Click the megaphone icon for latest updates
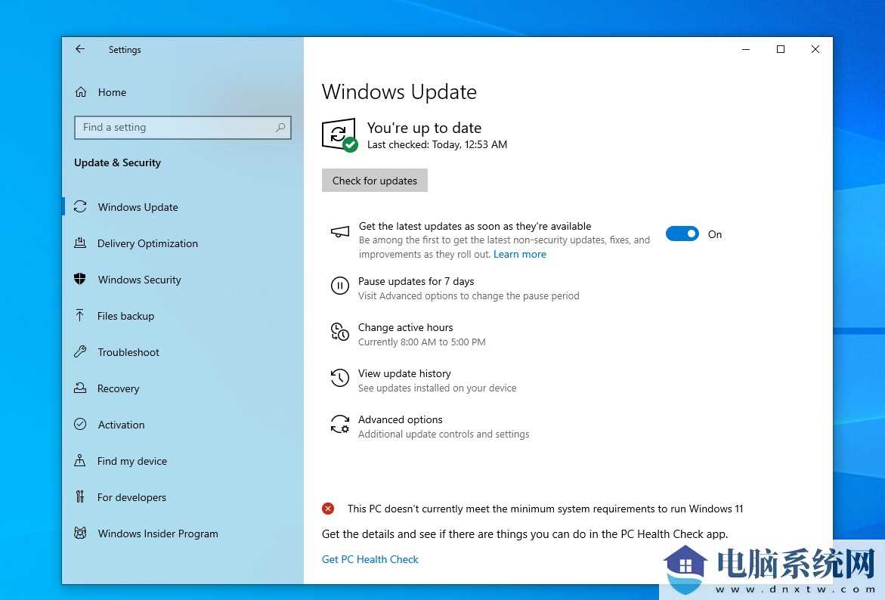Screen dimensions: 885x600 click(340, 232)
